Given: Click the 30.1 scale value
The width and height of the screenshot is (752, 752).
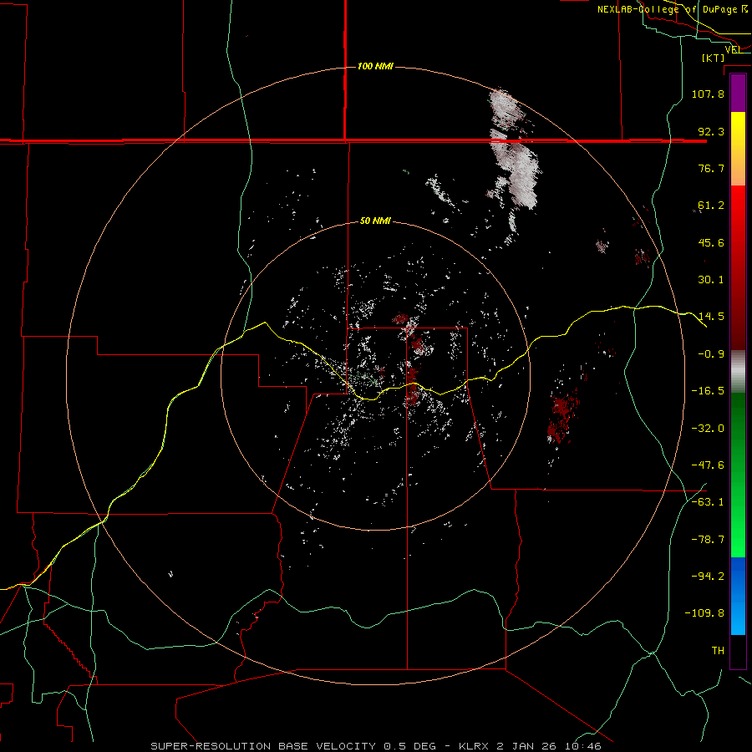Looking at the screenshot, I should click(711, 280).
